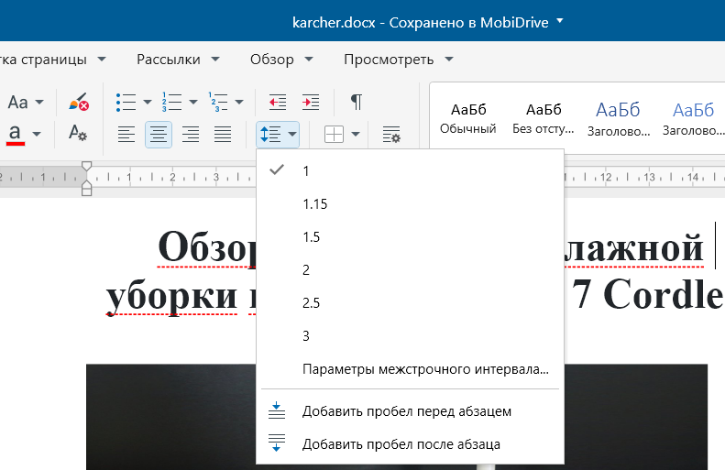Select line spacing 2.5
The image size is (725, 470).
click(x=410, y=302)
